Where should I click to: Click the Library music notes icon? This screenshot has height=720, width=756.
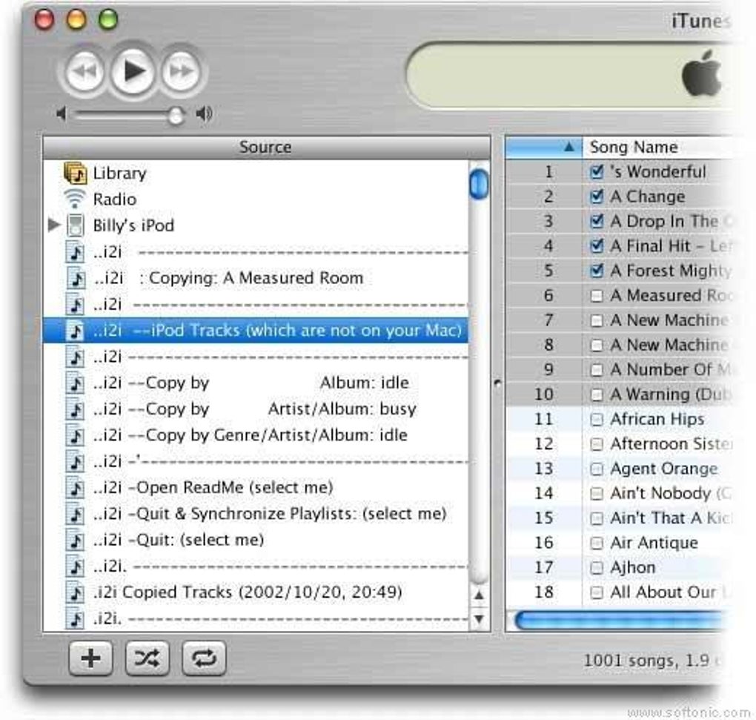click(x=75, y=173)
